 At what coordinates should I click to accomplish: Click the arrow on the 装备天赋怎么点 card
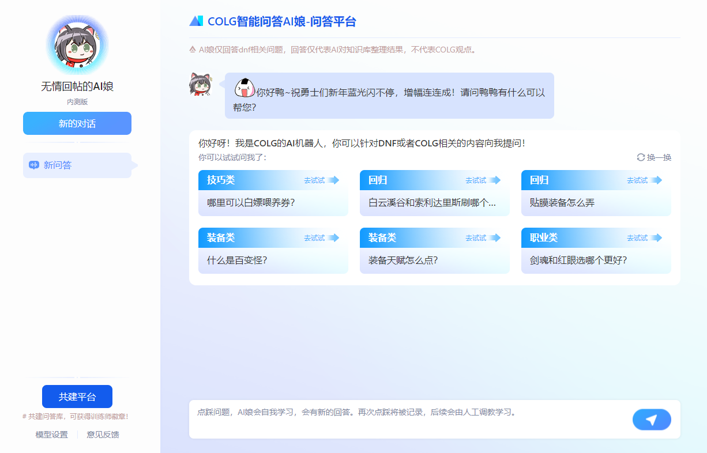(x=495, y=238)
